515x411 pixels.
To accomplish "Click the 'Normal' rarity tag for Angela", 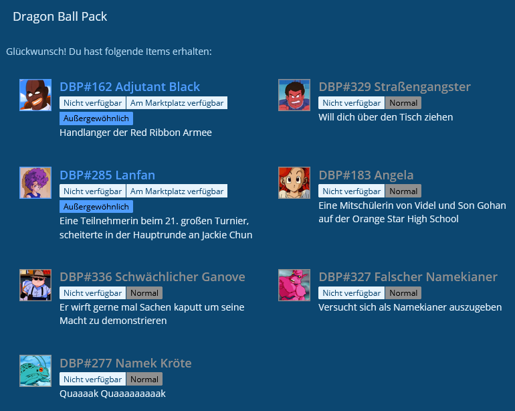I will [403, 191].
